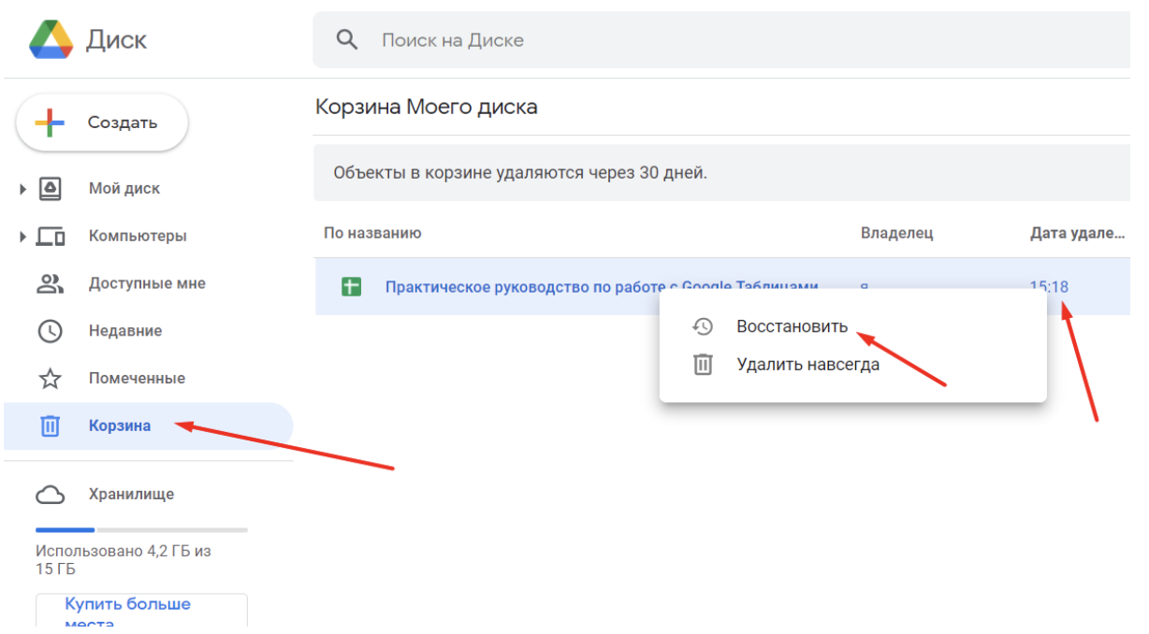Expand the 'Компьютеры' tree arrow
Screen dimensions: 1149x634
(22, 237)
